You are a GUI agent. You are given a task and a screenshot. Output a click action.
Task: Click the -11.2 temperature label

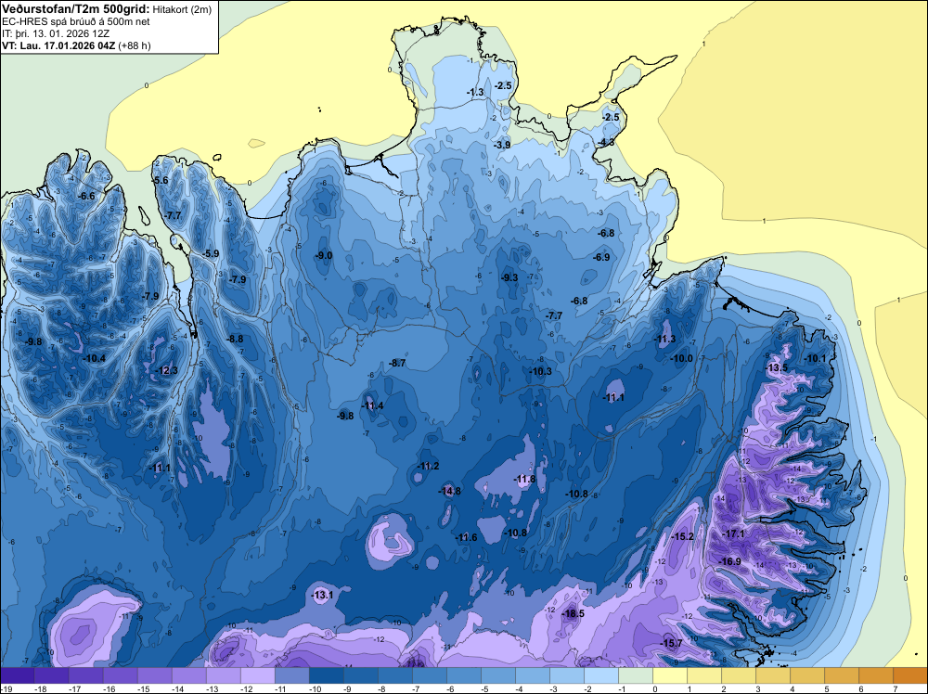click(x=429, y=466)
